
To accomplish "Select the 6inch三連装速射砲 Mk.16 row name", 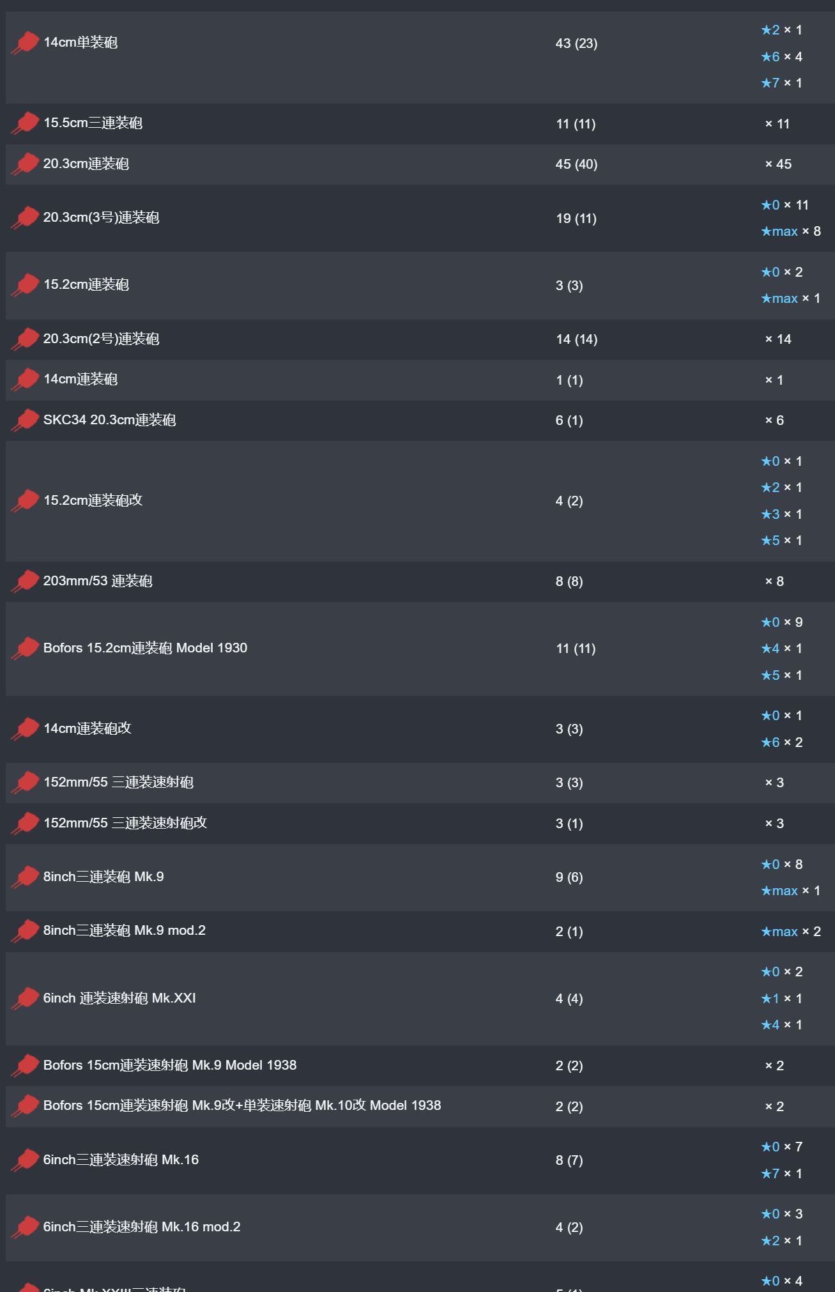I will tap(121, 1160).
